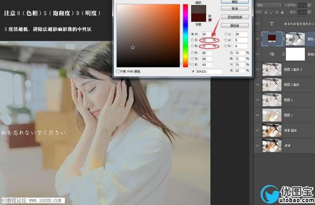Screen dimensions: 315x205
Task: Open the 颜色库 color libraries button
Action: [x=235, y=26]
